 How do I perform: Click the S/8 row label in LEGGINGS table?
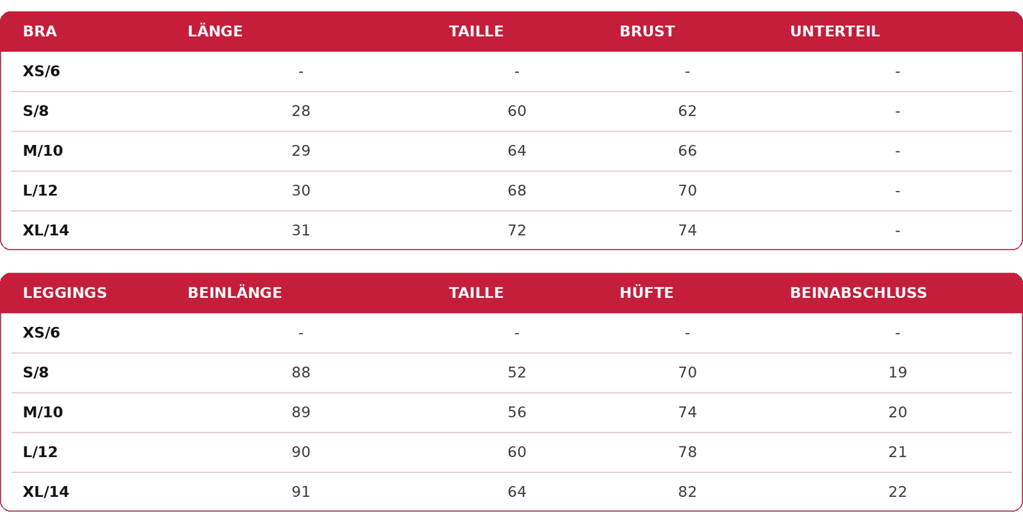click(x=35, y=373)
